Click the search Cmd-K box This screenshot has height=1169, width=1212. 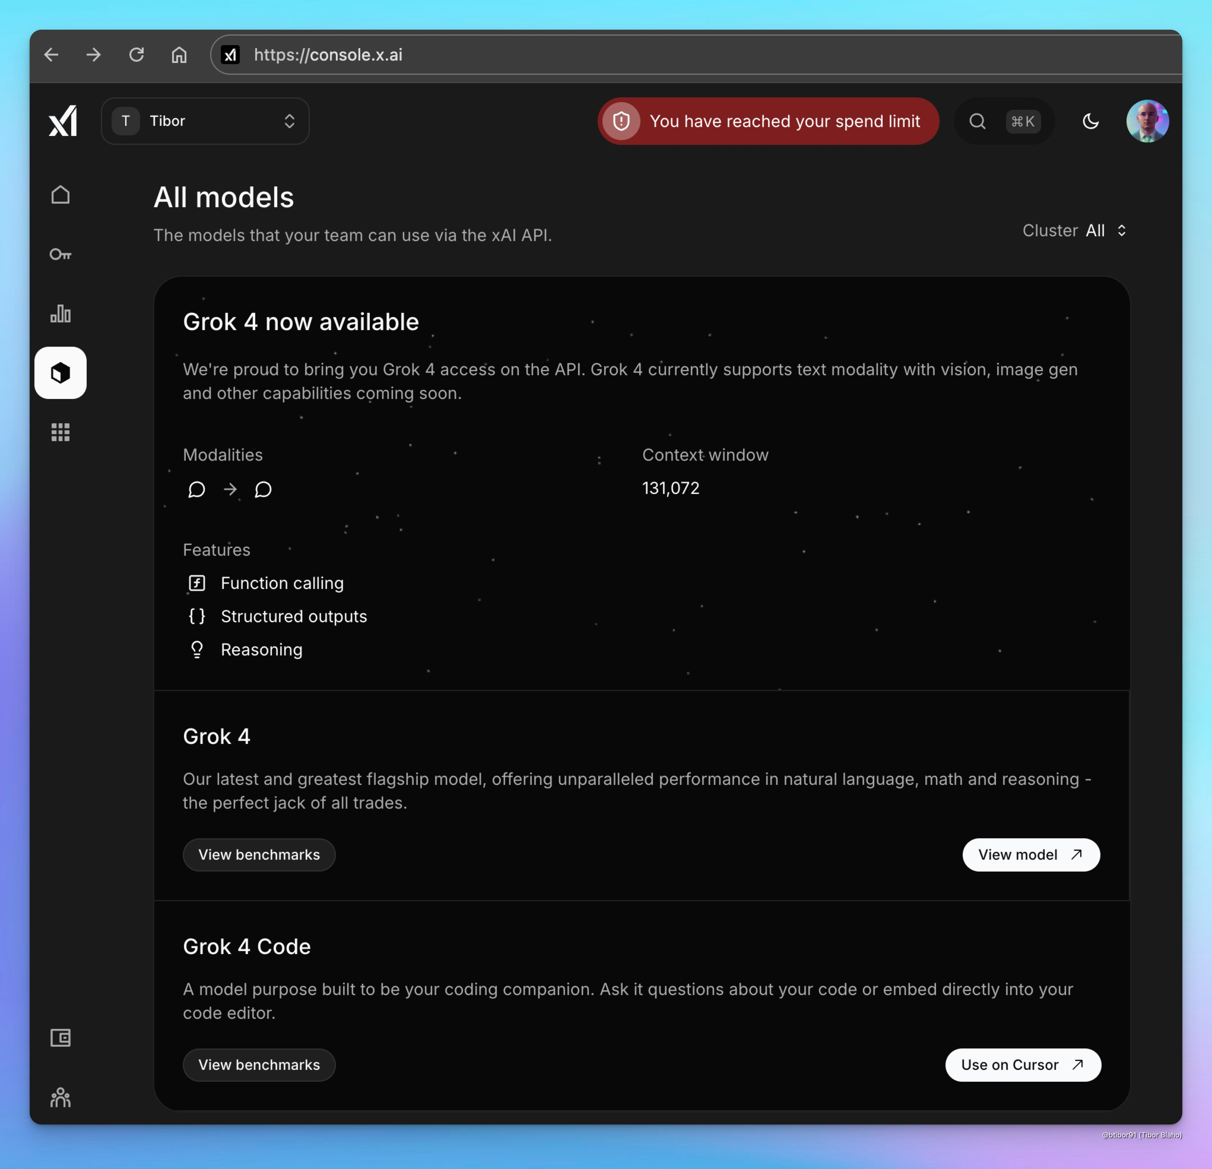point(1004,121)
